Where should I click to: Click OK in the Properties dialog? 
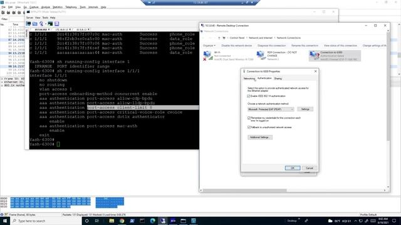pos(293,168)
